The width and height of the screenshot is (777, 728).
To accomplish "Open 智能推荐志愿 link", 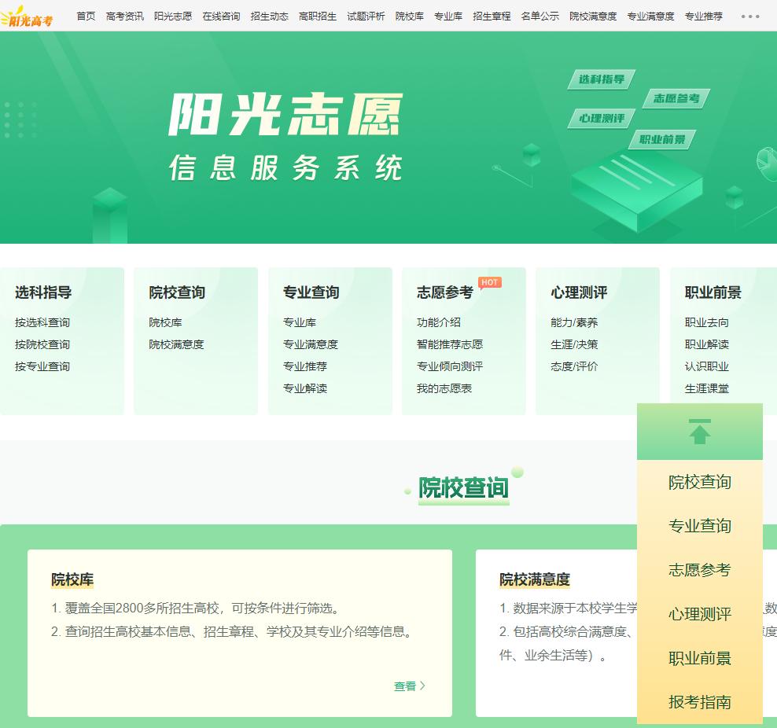I will click(450, 344).
